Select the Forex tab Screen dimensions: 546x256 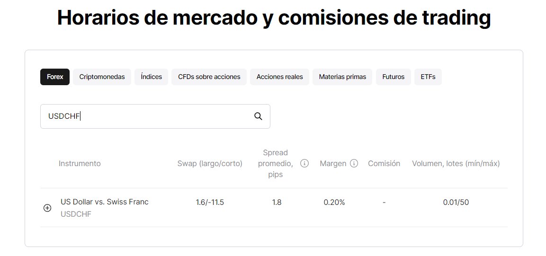tap(55, 77)
